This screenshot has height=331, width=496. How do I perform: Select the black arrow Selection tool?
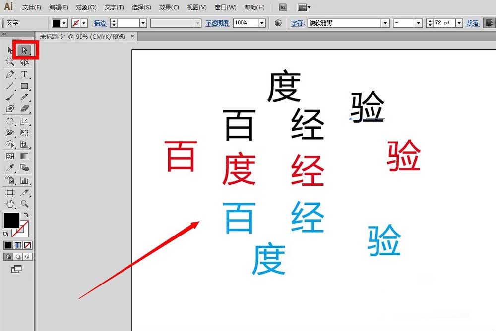click(10, 50)
